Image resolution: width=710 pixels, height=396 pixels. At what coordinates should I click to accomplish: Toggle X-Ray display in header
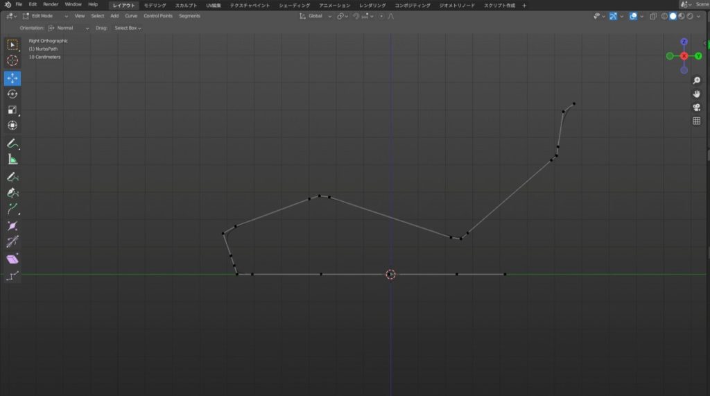653,16
